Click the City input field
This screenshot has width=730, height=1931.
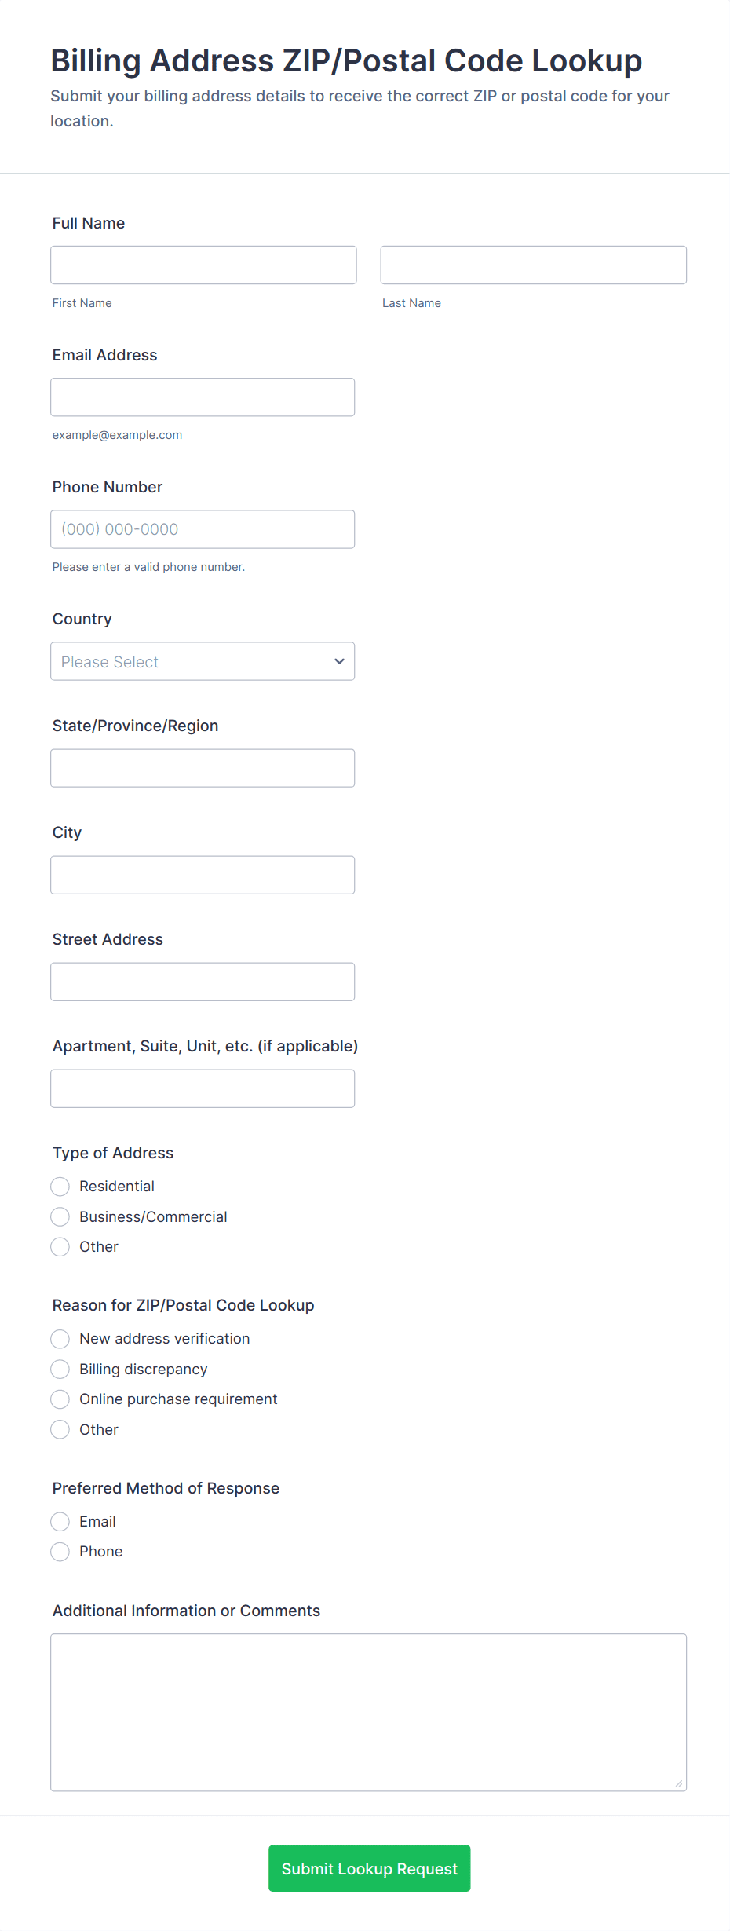[203, 874]
